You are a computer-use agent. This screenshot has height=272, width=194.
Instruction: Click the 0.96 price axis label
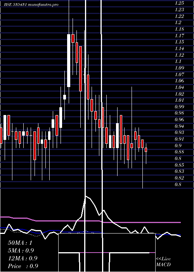coord(179,120)
